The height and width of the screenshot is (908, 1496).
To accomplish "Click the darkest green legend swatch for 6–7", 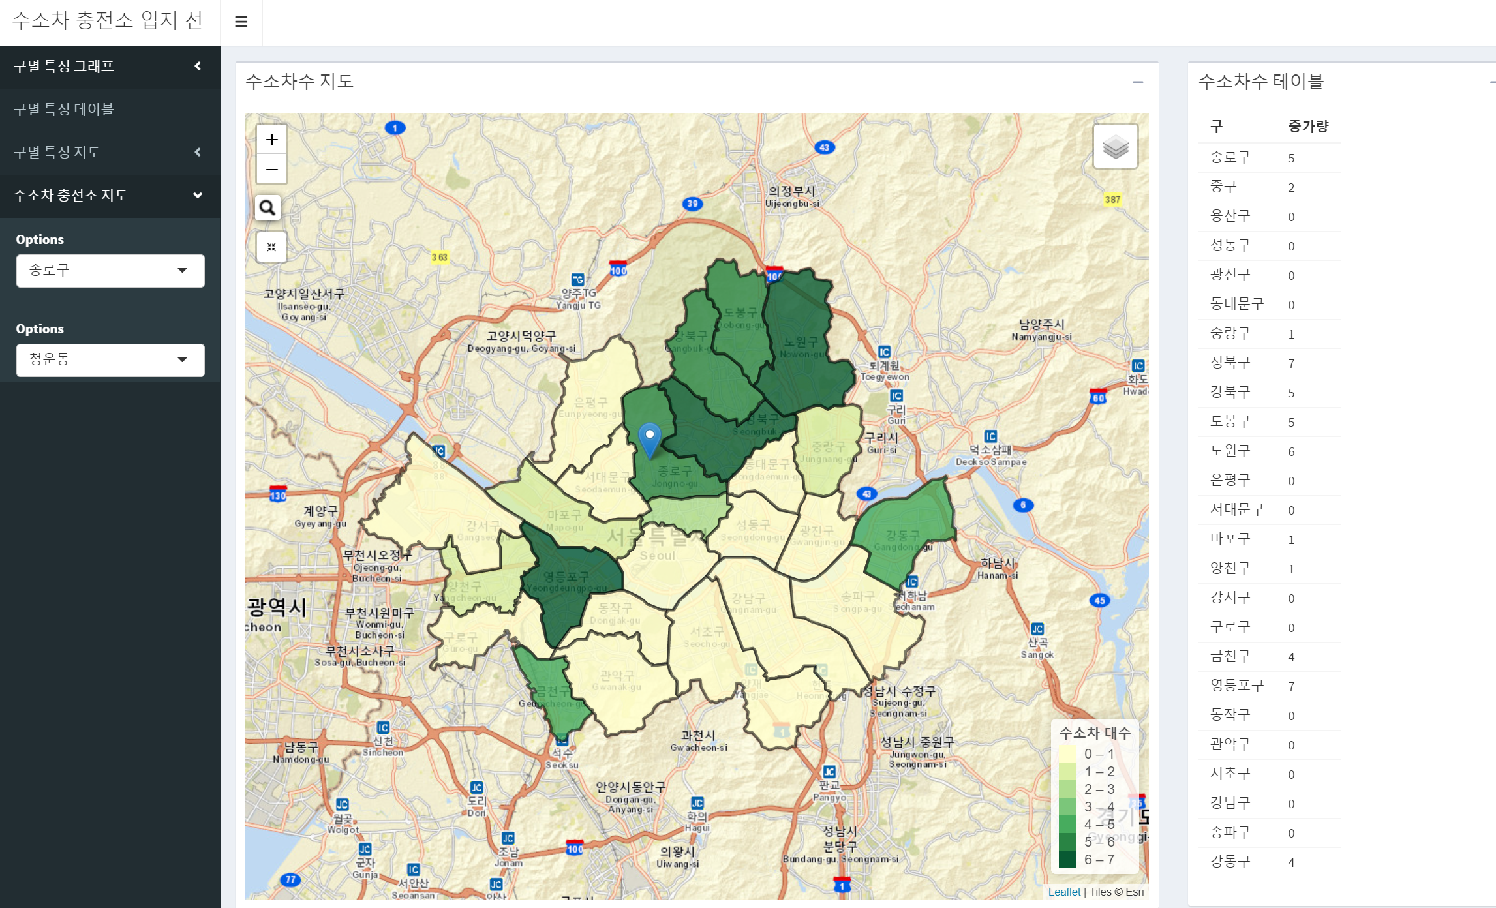I will pos(1069,860).
